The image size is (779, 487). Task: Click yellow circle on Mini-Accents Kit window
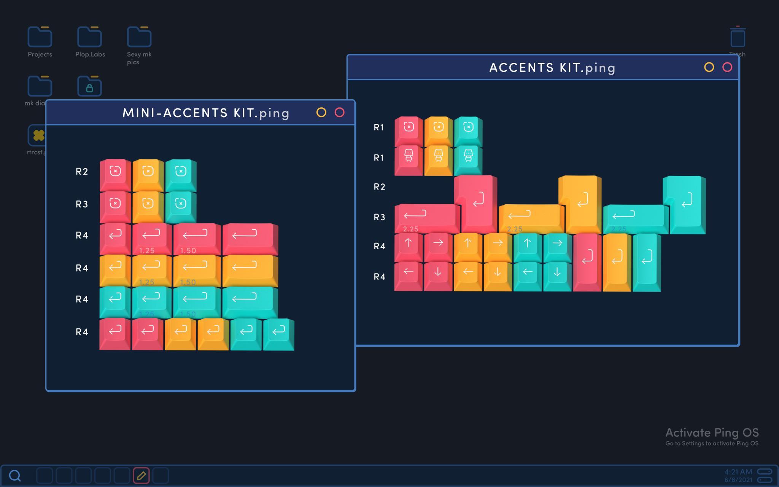[x=321, y=112]
